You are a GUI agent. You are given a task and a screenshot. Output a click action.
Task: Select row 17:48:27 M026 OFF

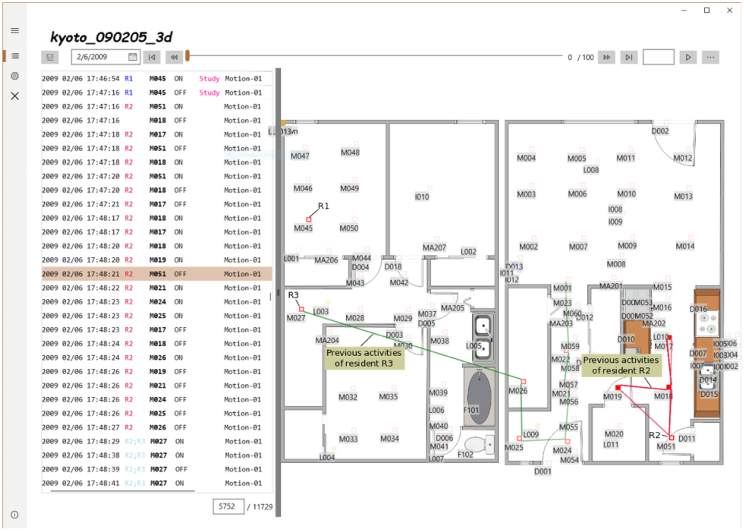157,428
